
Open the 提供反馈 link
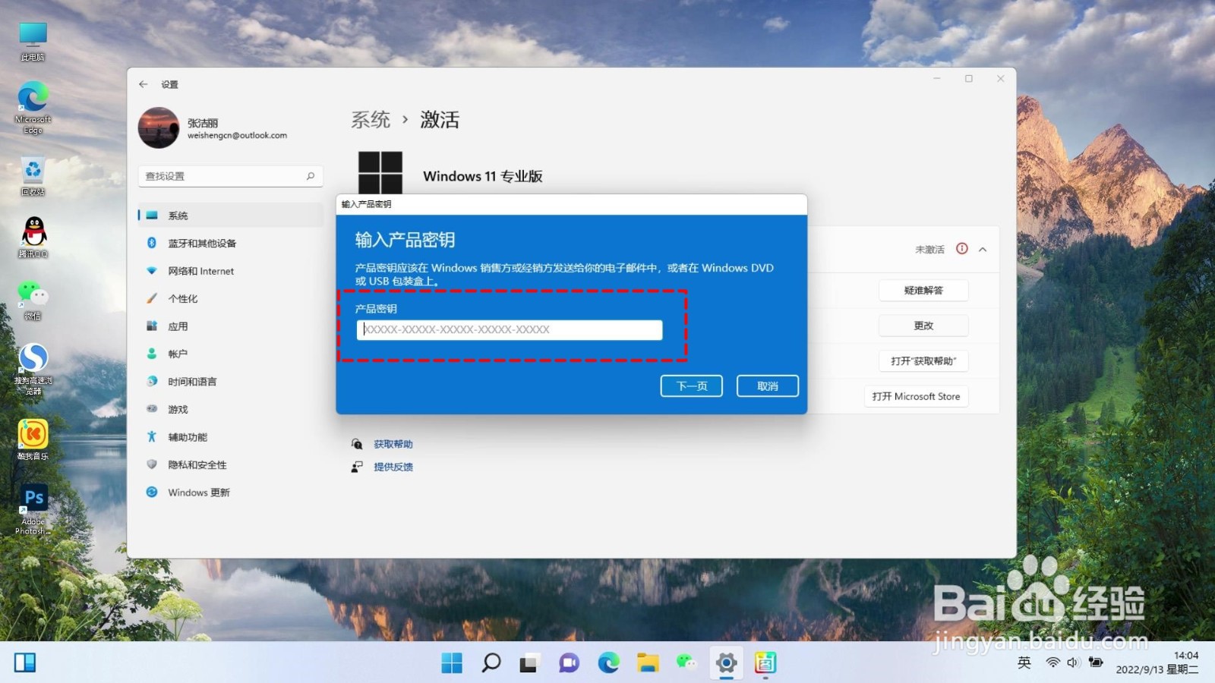(392, 467)
